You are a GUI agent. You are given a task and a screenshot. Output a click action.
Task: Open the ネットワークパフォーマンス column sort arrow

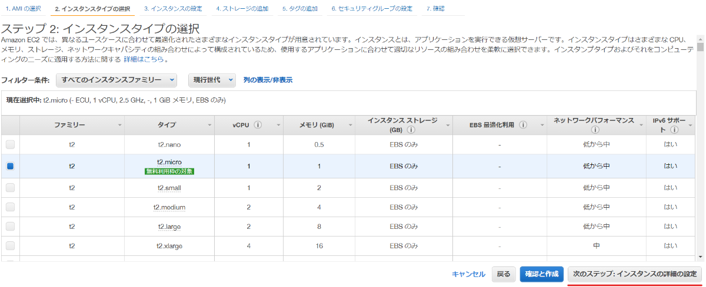click(x=642, y=126)
